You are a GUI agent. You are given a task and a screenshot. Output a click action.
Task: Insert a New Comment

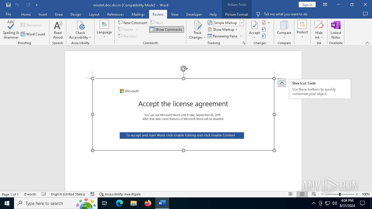pyautogui.click(x=133, y=23)
